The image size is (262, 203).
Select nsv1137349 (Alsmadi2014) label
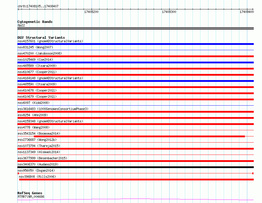(x=39, y=152)
